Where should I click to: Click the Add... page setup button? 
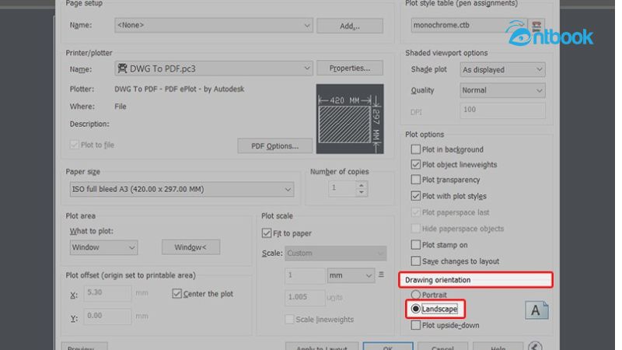coord(349,26)
